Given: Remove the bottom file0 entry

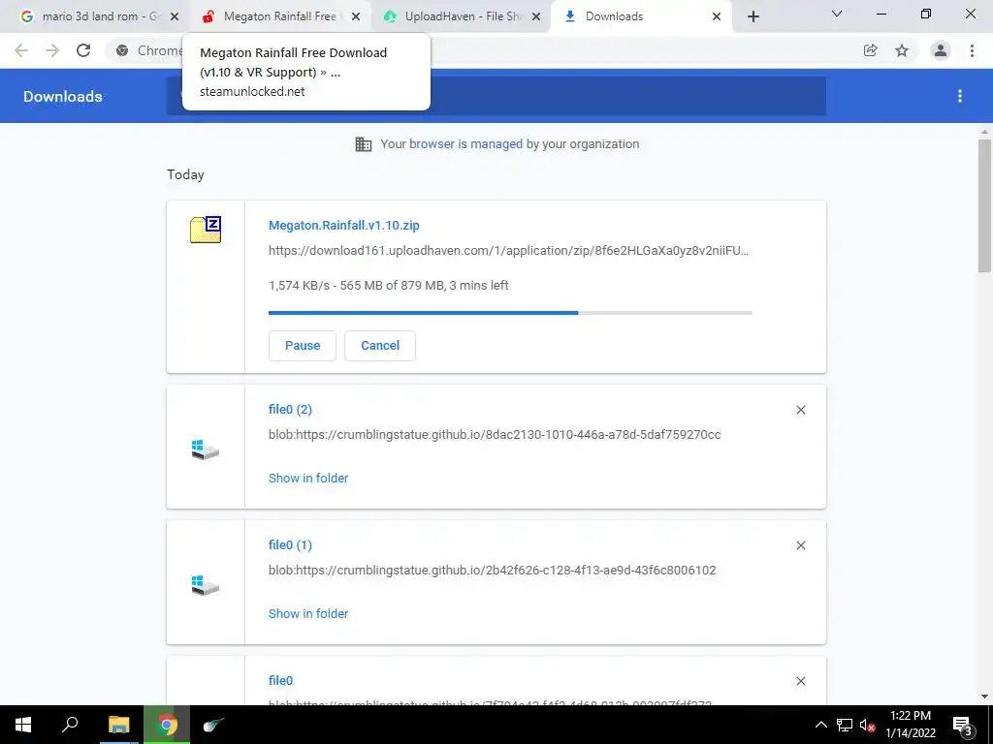Looking at the screenshot, I should (800, 681).
